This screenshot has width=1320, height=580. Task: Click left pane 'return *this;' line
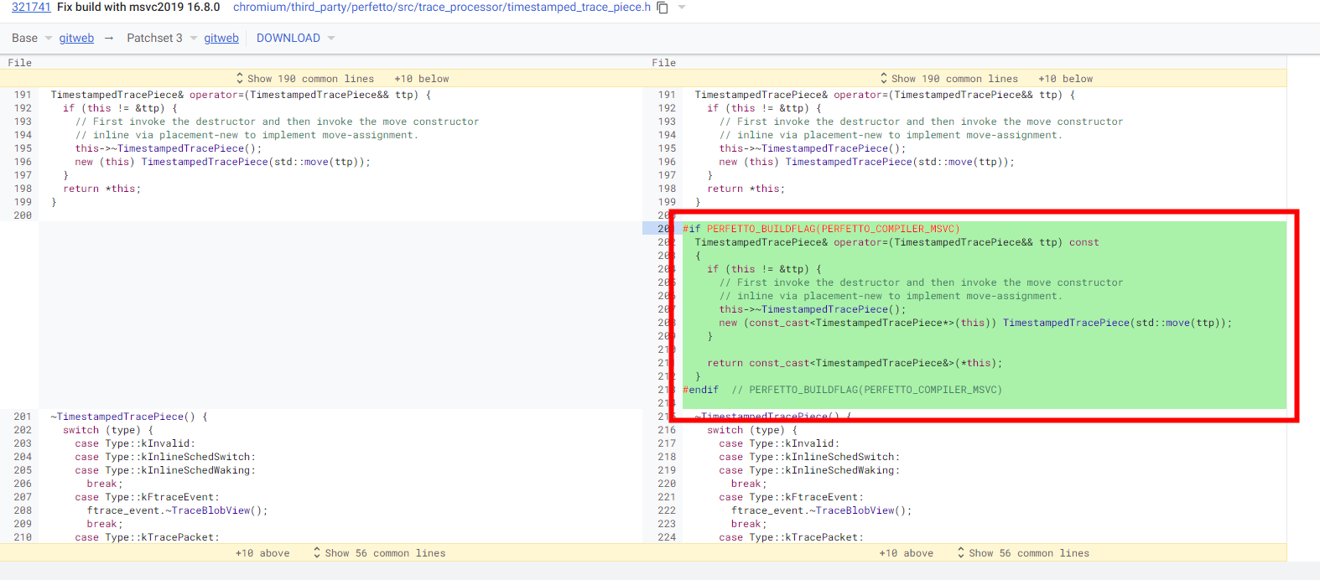tap(102, 189)
